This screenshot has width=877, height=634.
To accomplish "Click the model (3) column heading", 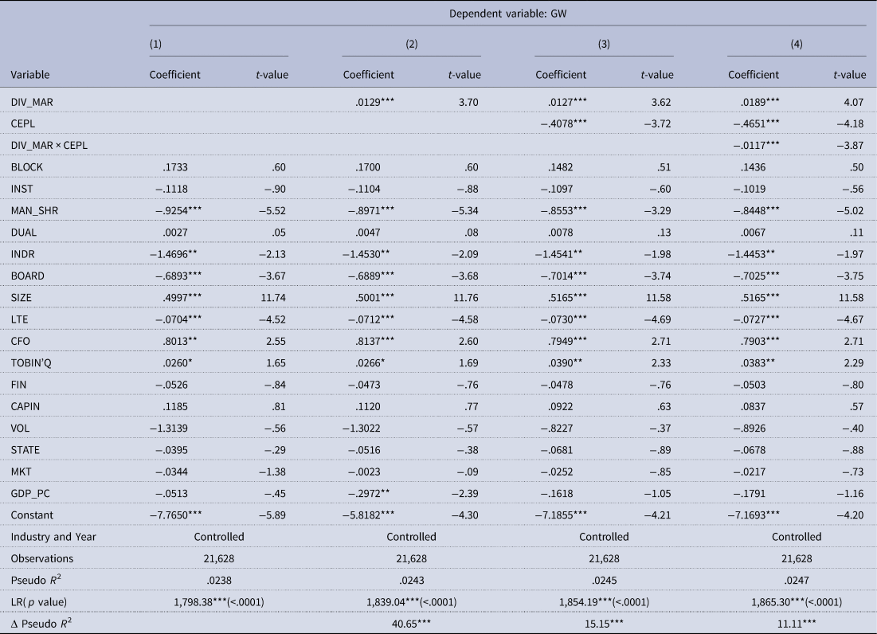I will pyautogui.click(x=604, y=45).
